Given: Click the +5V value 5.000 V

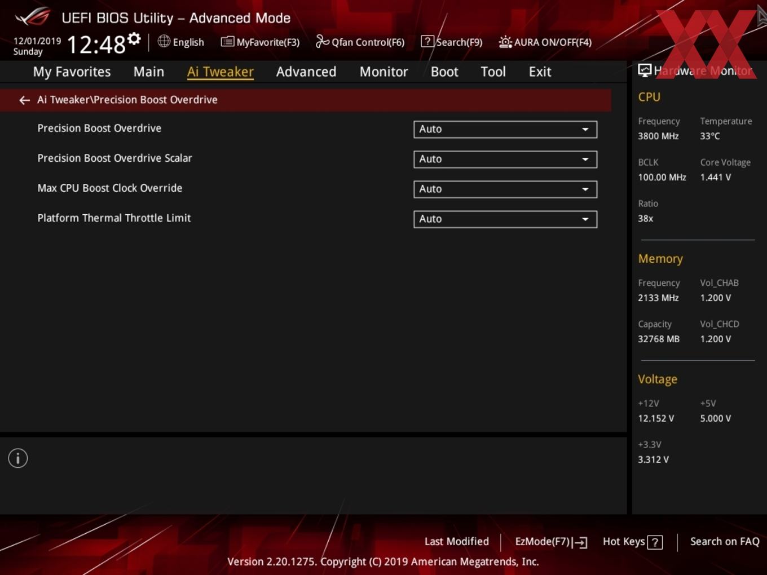Looking at the screenshot, I should 715,418.
